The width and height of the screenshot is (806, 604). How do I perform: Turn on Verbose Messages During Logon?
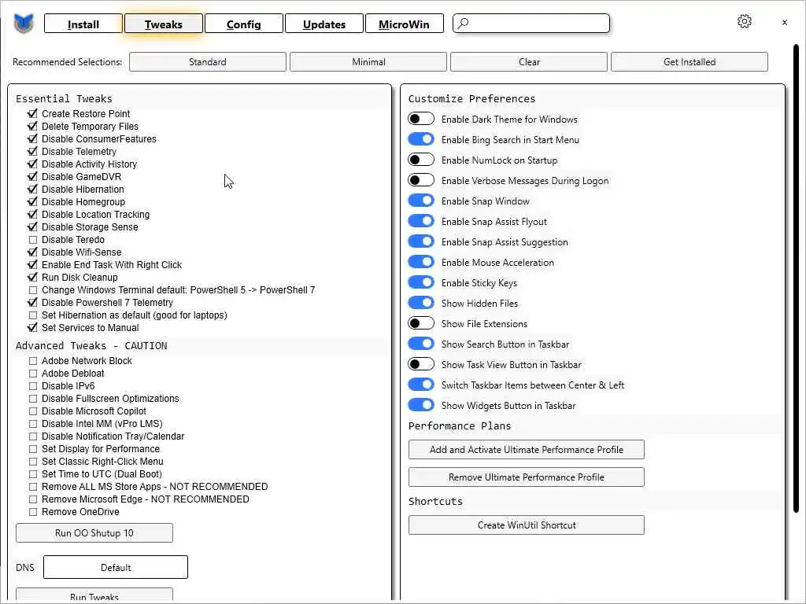(421, 180)
